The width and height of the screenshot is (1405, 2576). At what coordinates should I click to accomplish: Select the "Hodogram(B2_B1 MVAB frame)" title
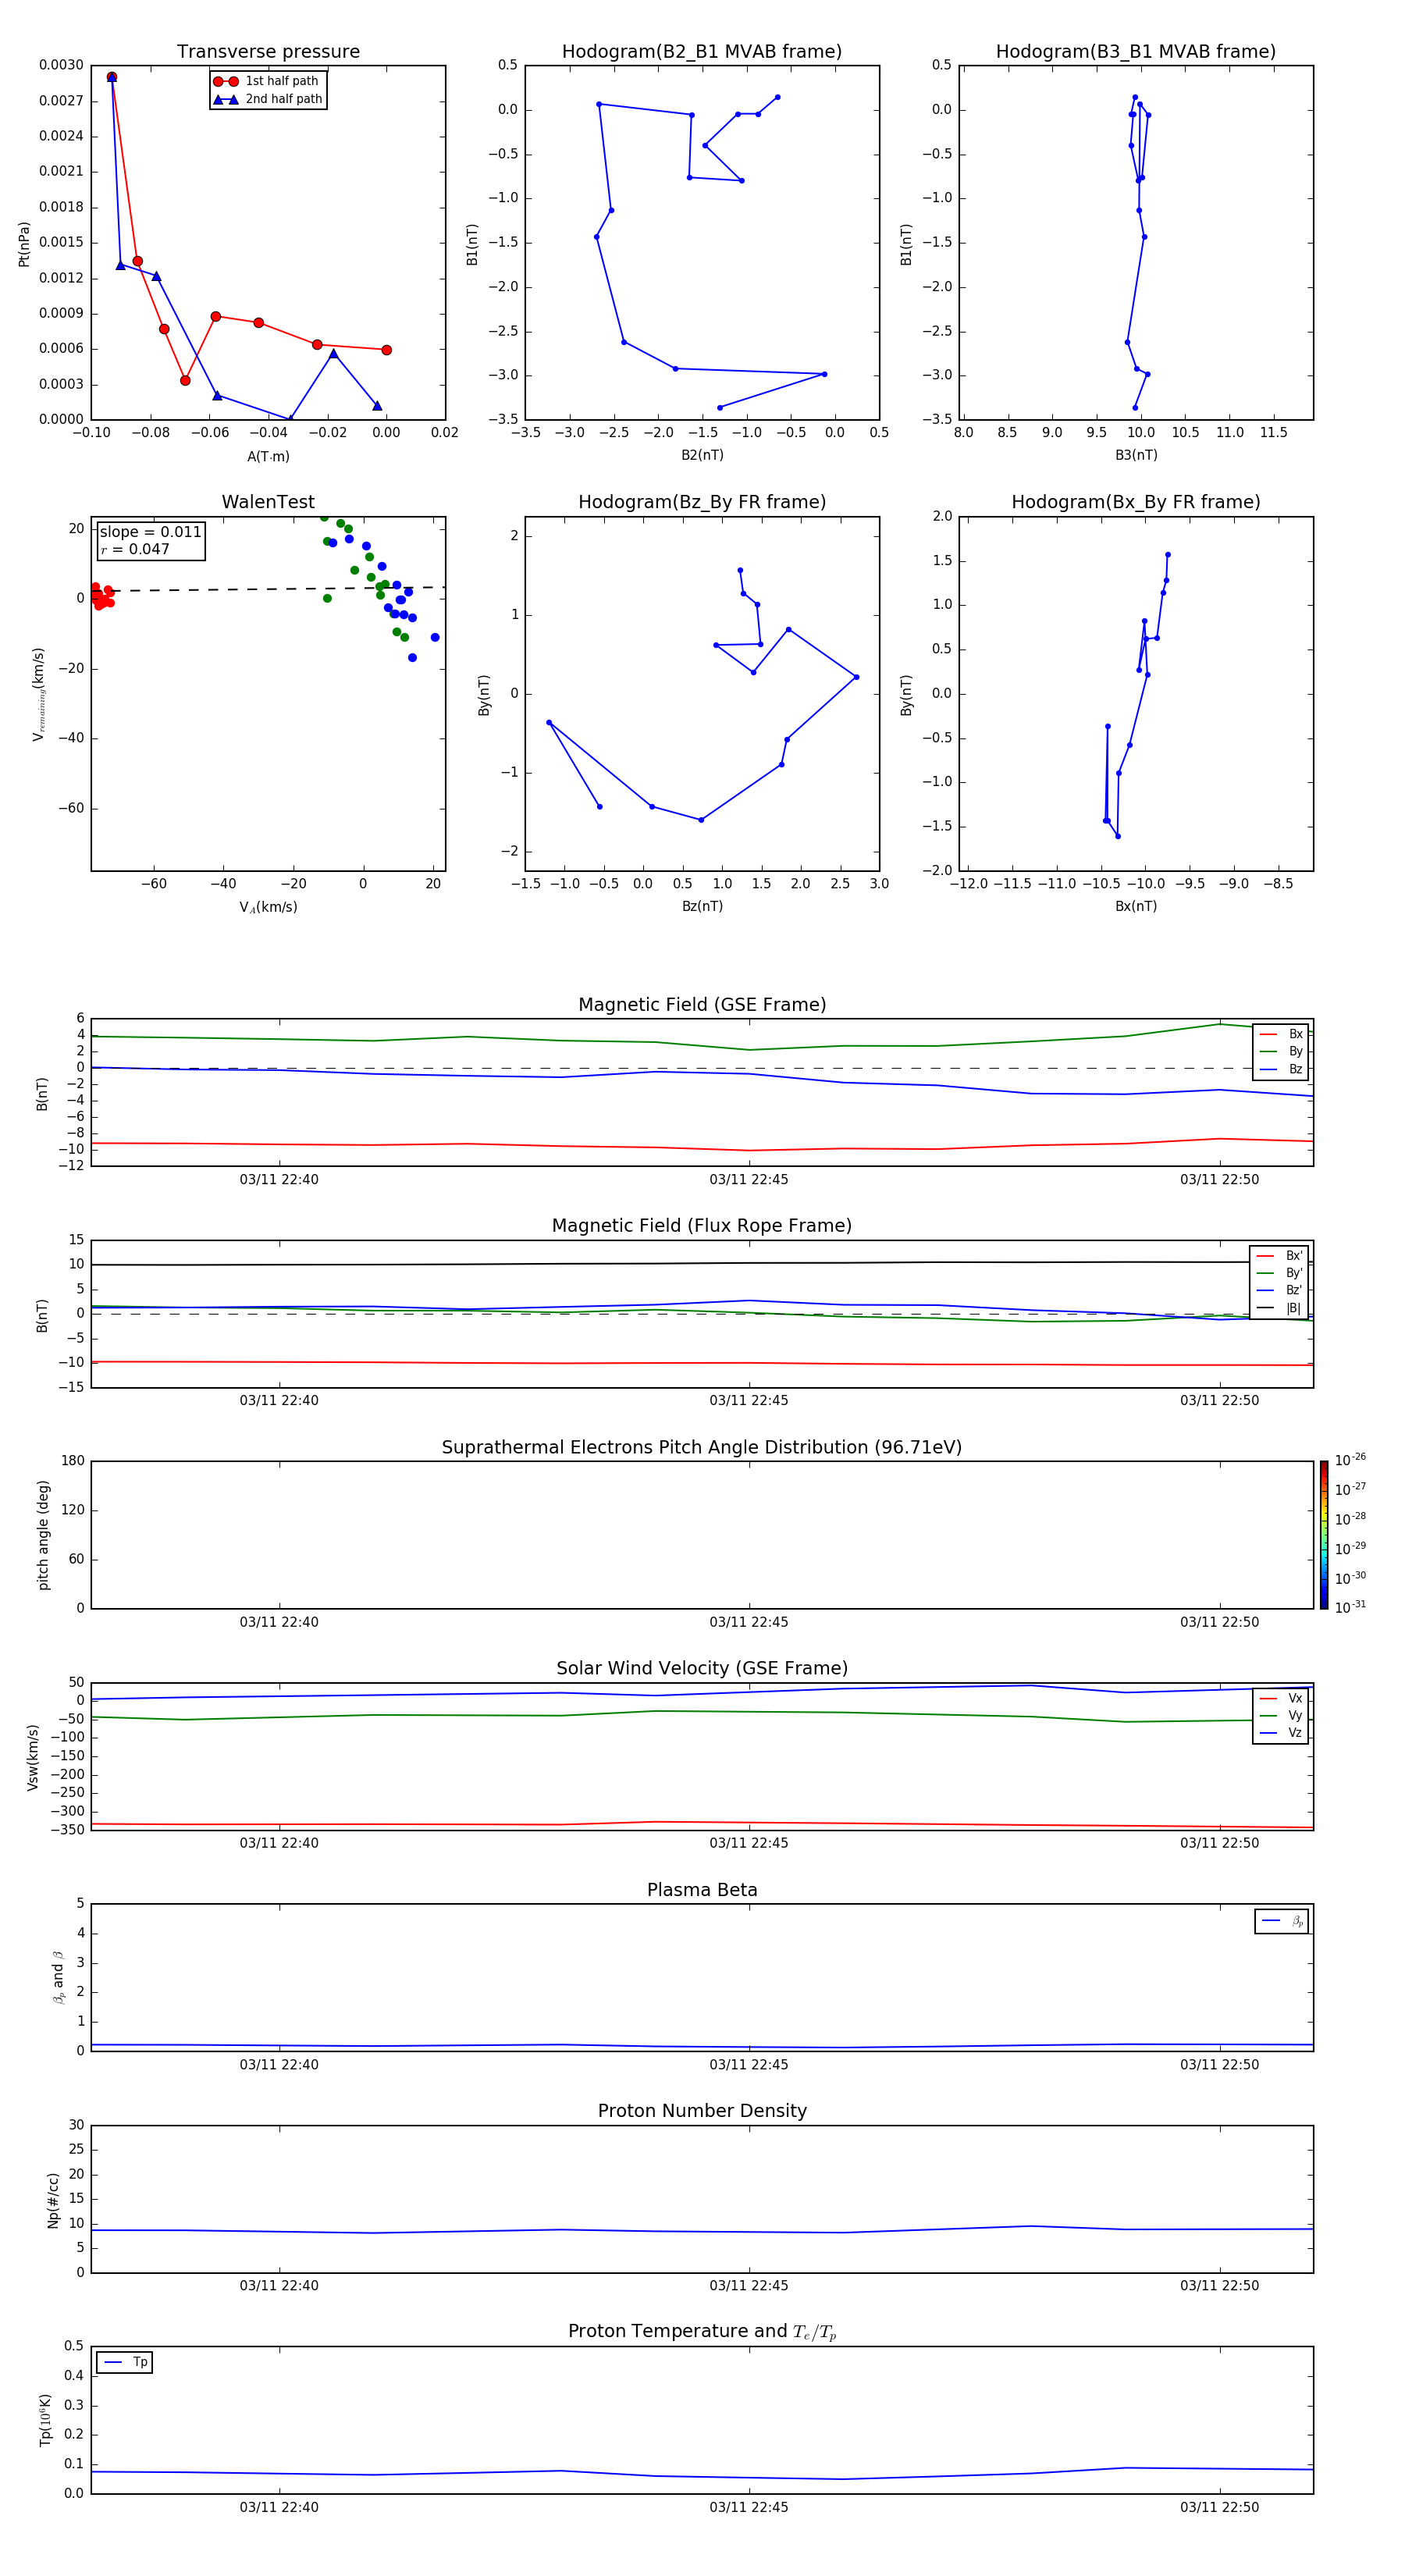tap(702, 52)
